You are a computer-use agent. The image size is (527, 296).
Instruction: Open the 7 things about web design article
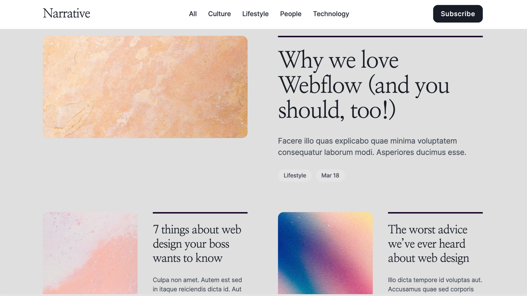[197, 244]
